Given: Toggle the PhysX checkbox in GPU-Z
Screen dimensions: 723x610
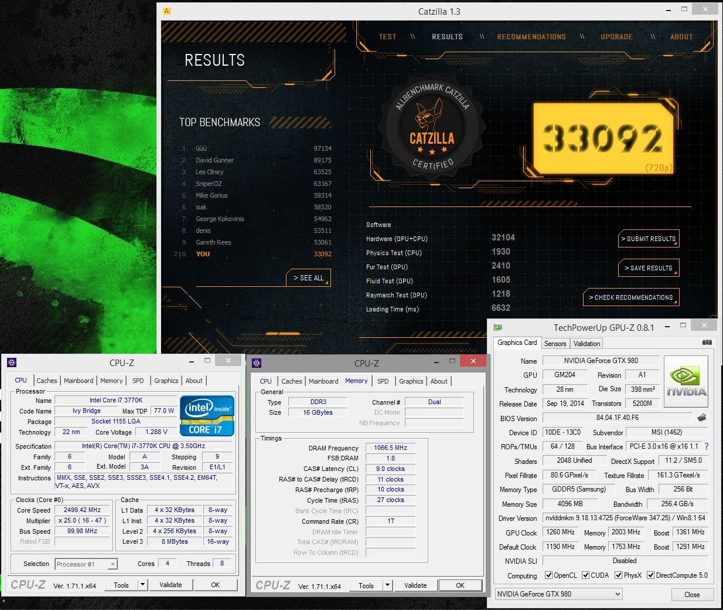Looking at the screenshot, I should tap(618, 575).
